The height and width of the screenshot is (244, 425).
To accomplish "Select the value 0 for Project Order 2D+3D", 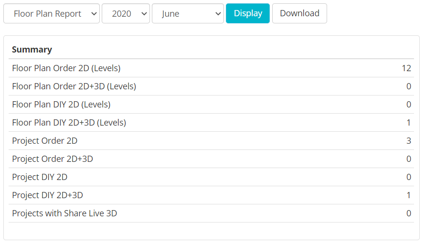I will click(409, 159).
